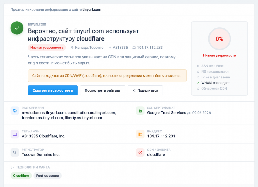Click the WHOIS совпадает checklist text
Screen dimensions: 258x187
[x=215, y=83]
